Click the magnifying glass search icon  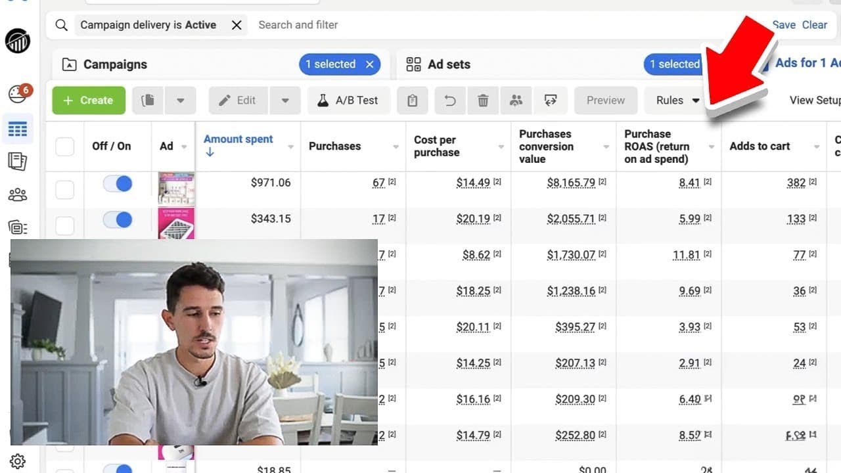61,25
